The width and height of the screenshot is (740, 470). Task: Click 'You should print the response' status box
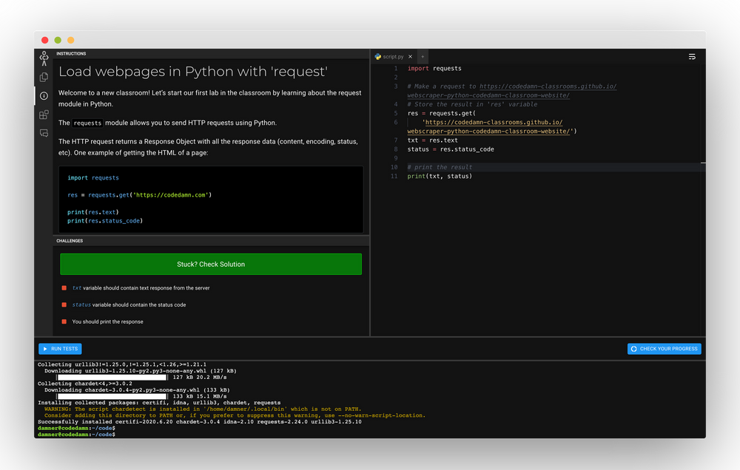[x=64, y=321]
